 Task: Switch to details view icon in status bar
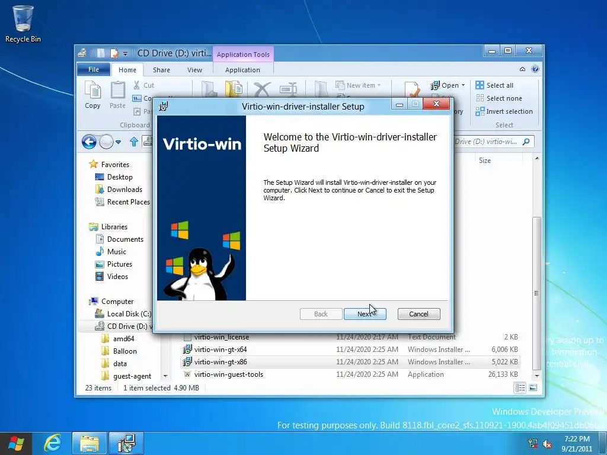(520, 387)
